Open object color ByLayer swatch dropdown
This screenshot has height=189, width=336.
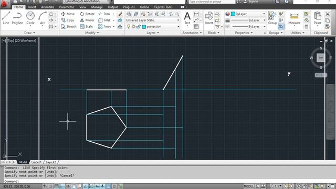click(x=248, y=14)
